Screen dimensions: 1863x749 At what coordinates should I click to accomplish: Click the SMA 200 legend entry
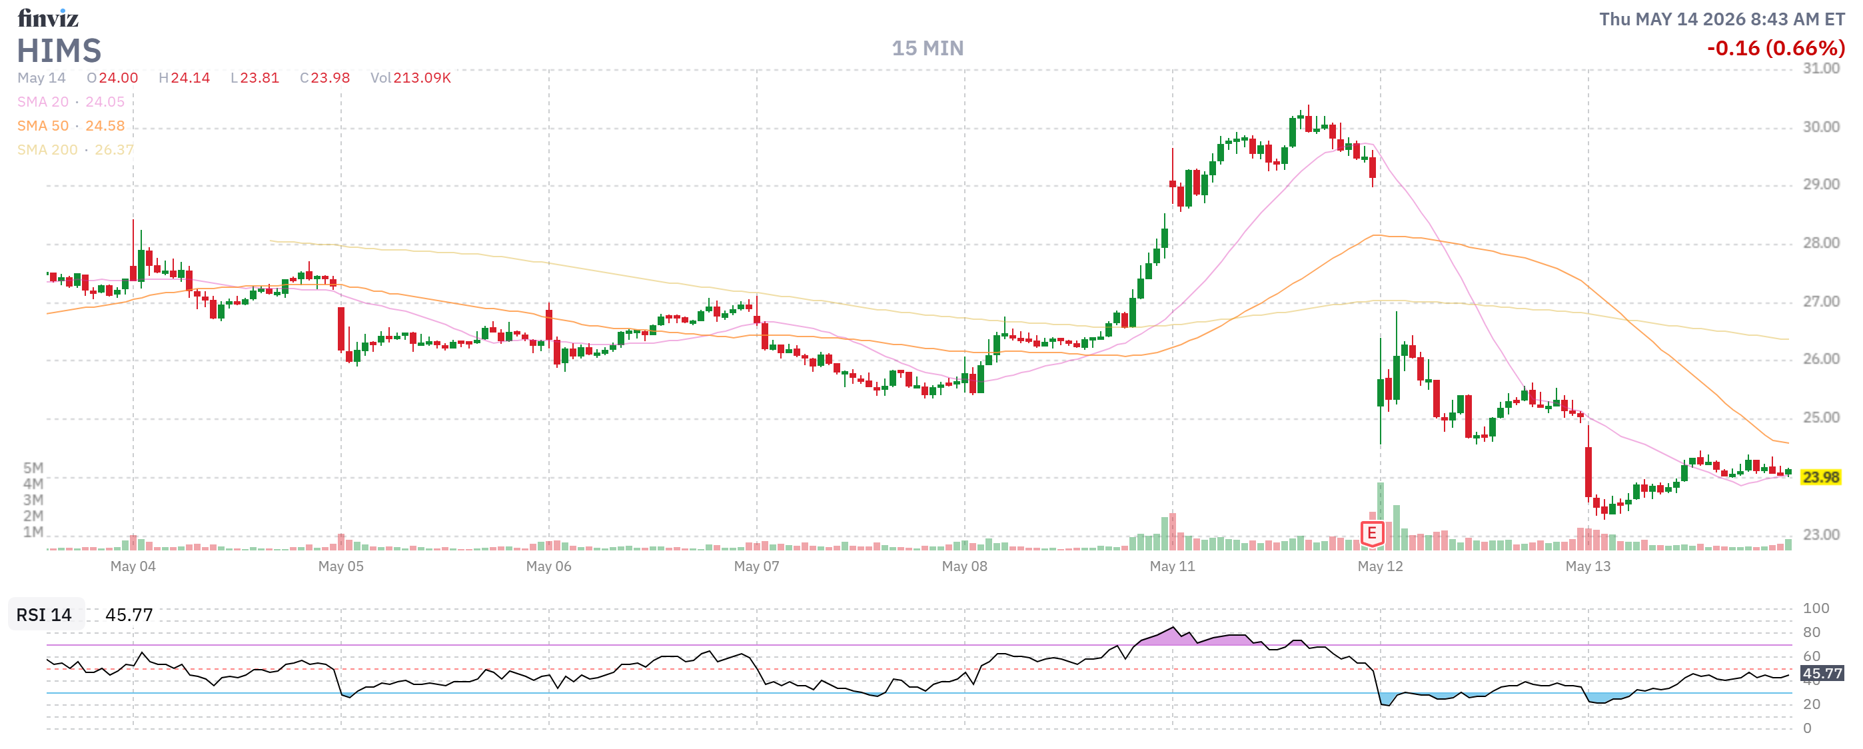[x=75, y=150]
